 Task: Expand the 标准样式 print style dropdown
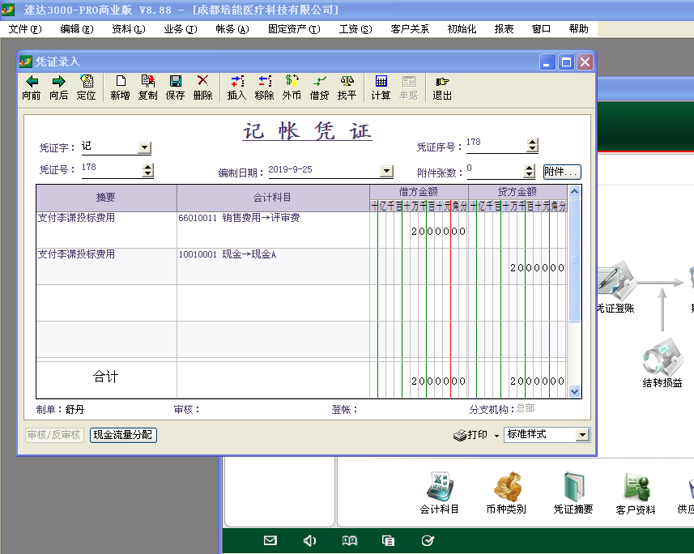[581, 435]
